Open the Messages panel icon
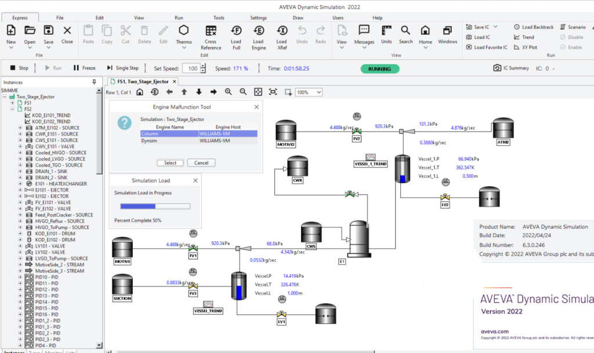 pyautogui.click(x=364, y=30)
